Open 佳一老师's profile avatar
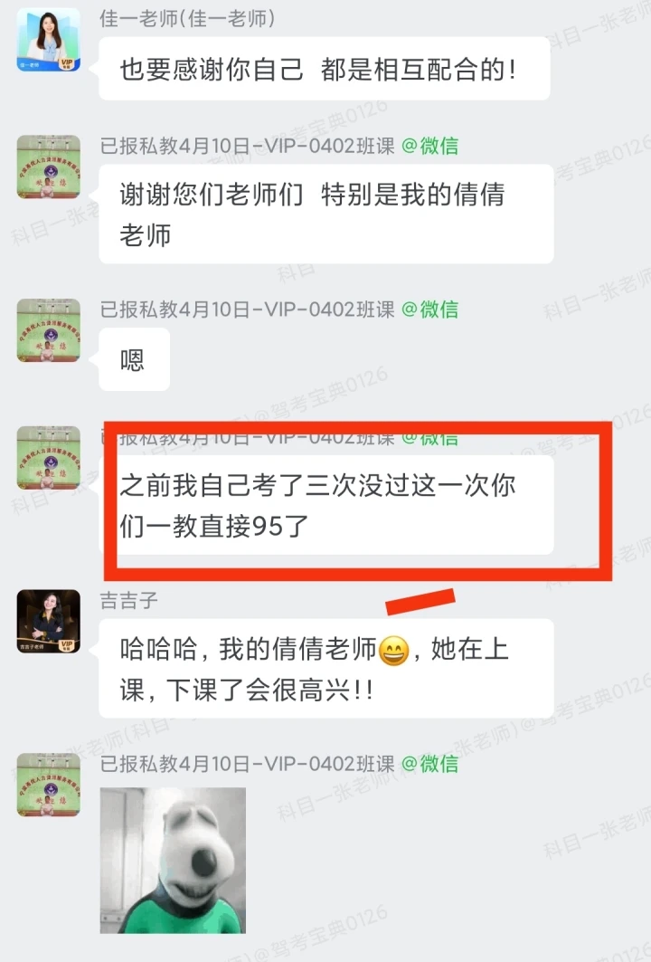Image resolution: width=651 pixels, height=962 pixels. tap(49, 40)
